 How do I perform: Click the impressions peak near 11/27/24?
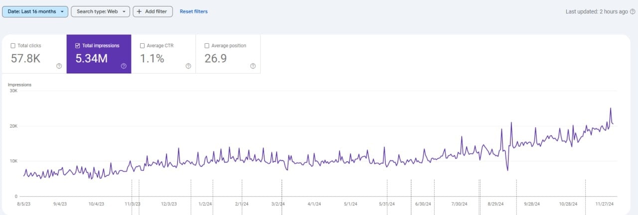[611, 108]
